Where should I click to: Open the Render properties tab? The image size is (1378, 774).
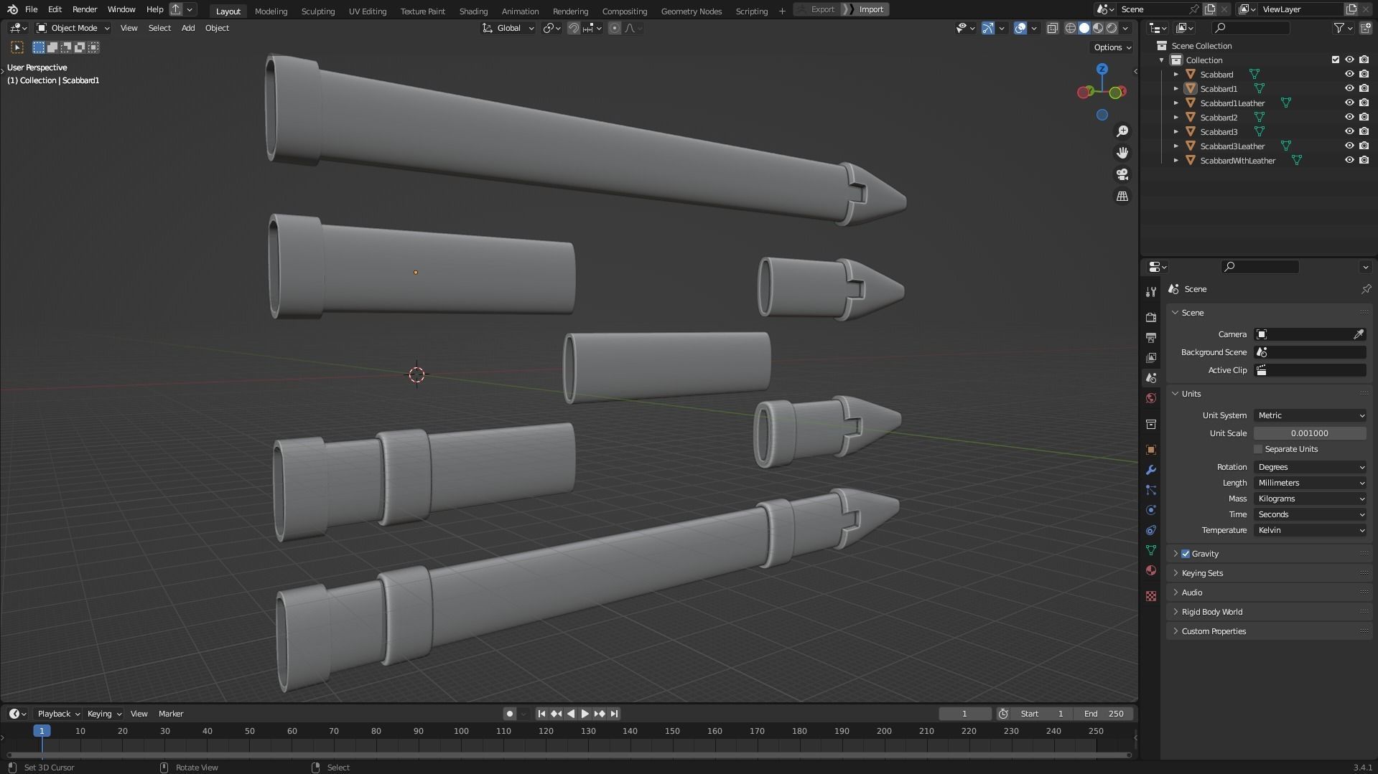(x=1151, y=317)
